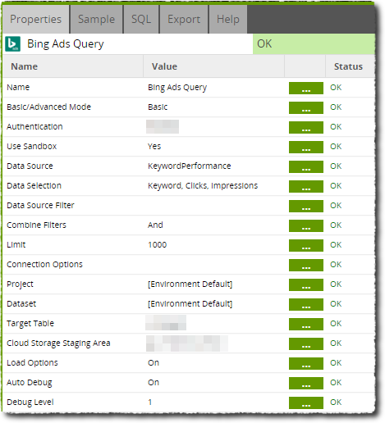This screenshot has height=423, width=385.
Task: Click the 'Target Table' label
Action: point(30,323)
